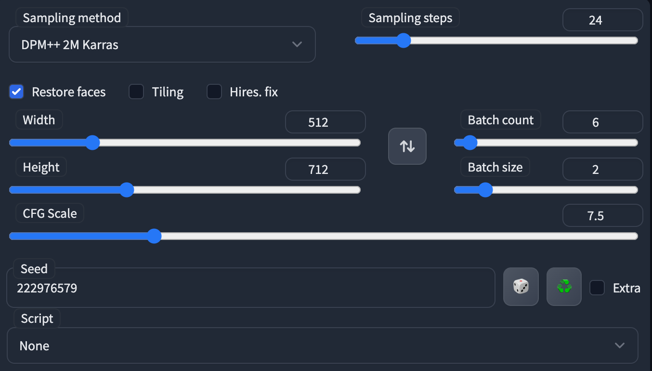The image size is (652, 371).
Task: Click the Batch size slider handle
Action: 485,190
